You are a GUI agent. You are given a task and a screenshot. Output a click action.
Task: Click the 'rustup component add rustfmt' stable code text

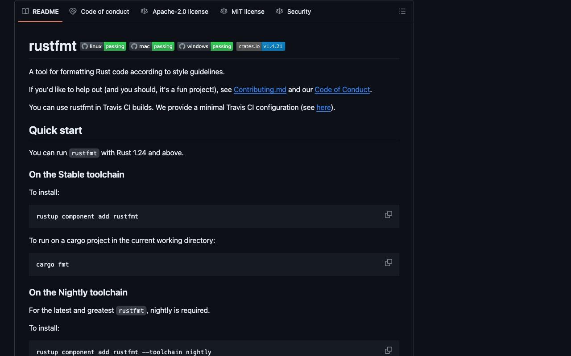coord(87,216)
